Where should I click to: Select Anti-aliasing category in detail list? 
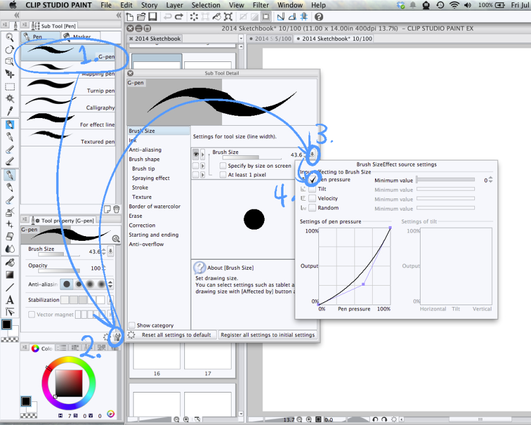(x=145, y=149)
